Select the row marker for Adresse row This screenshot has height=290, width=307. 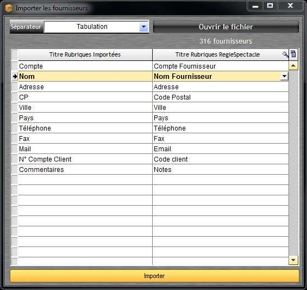point(15,87)
